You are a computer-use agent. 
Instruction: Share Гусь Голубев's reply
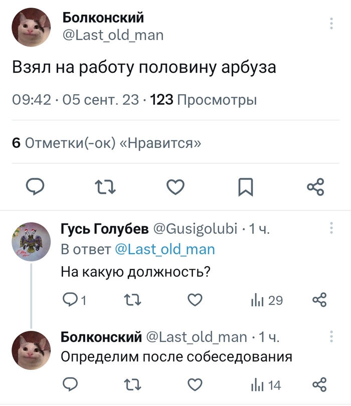click(319, 300)
